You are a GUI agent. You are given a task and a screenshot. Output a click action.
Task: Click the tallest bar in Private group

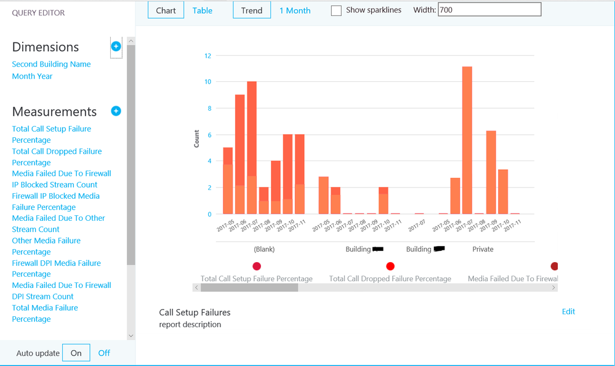pyautogui.click(x=467, y=140)
